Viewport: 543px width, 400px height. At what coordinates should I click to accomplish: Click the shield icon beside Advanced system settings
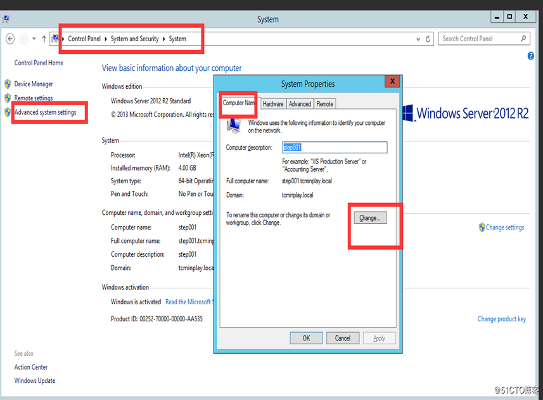[8, 112]
